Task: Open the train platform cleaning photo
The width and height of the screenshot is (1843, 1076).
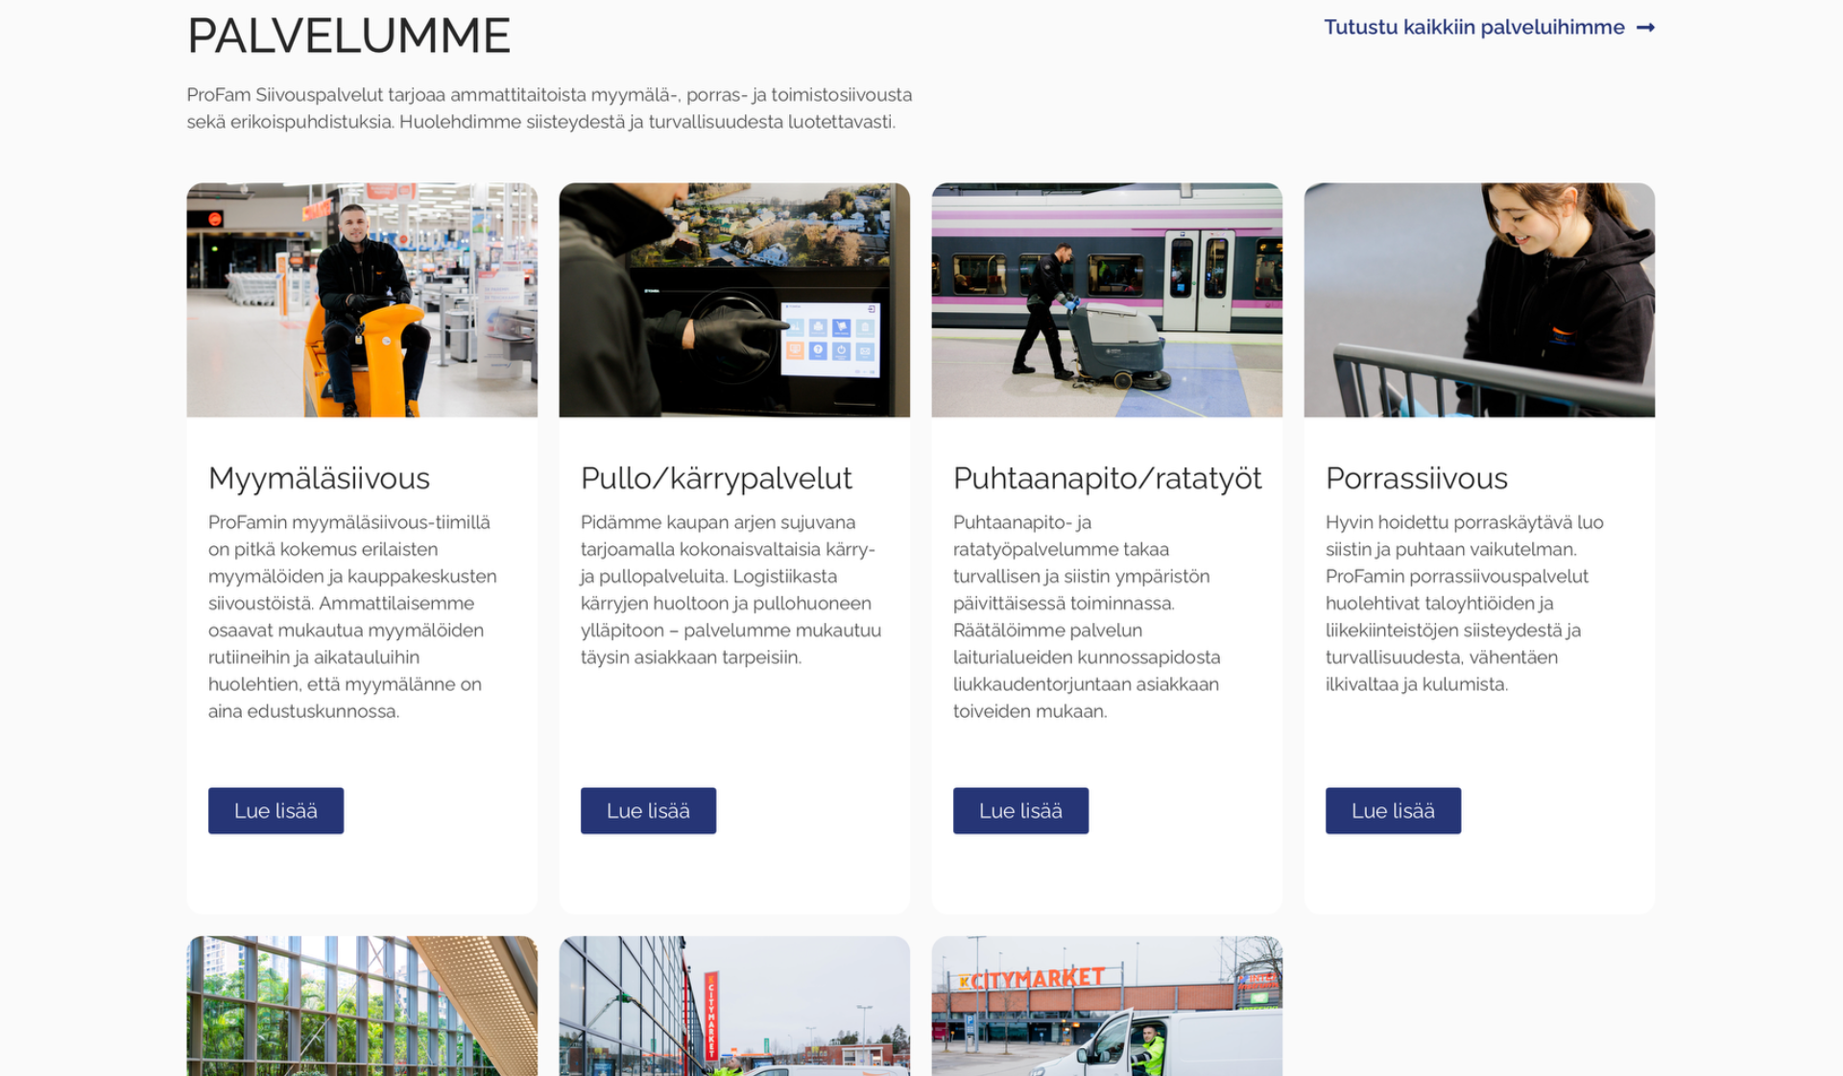Action: tap(1107, 299)
